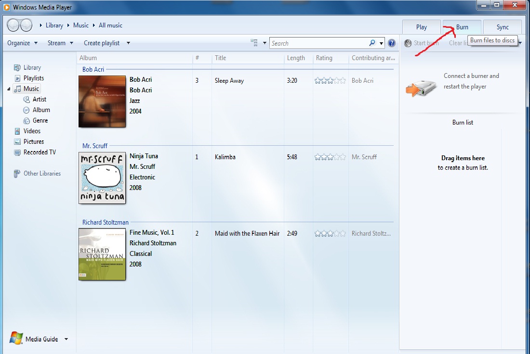Click Library in the breadcrumb path
Screen dimensions: 530x354
click(54, 25)
